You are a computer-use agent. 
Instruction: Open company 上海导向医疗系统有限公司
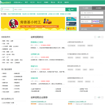75,42
